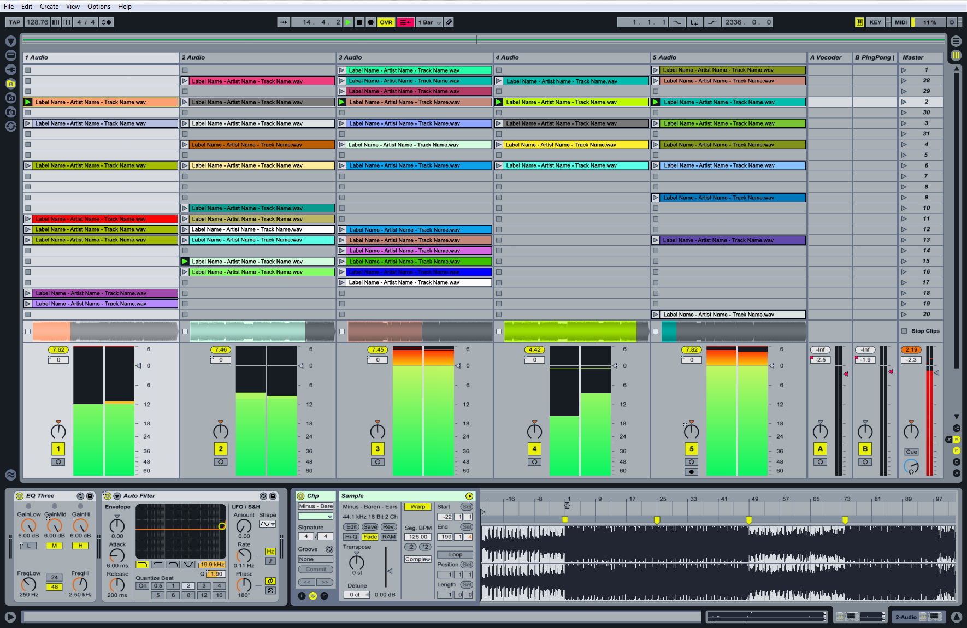Show the Envelopes box E icon

[324, 596]
